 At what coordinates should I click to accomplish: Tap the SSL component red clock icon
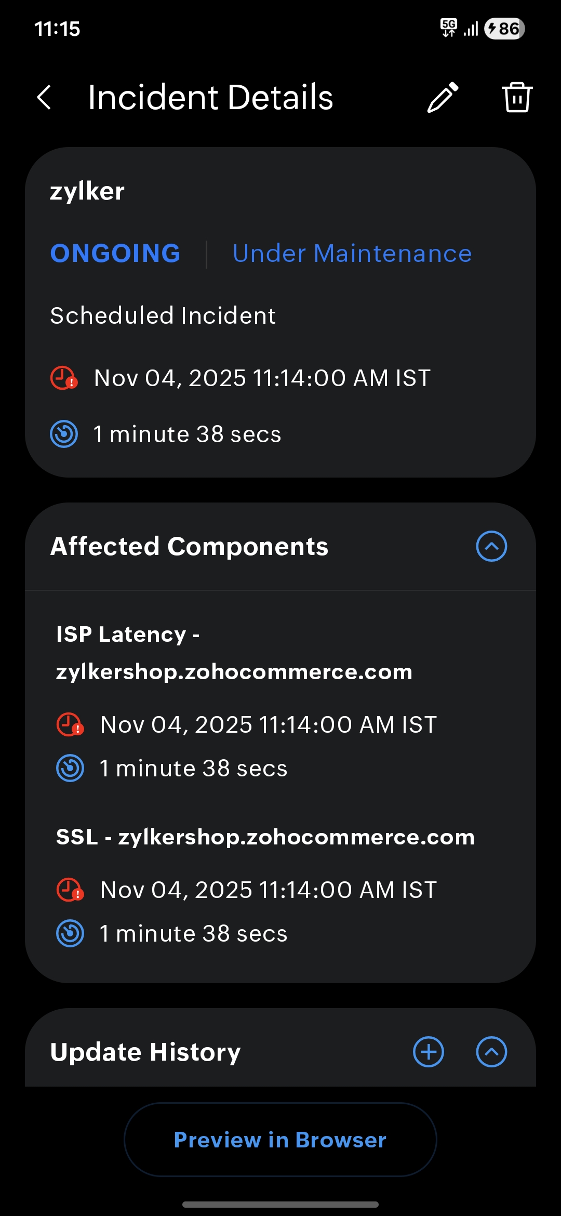click(70, 890)
